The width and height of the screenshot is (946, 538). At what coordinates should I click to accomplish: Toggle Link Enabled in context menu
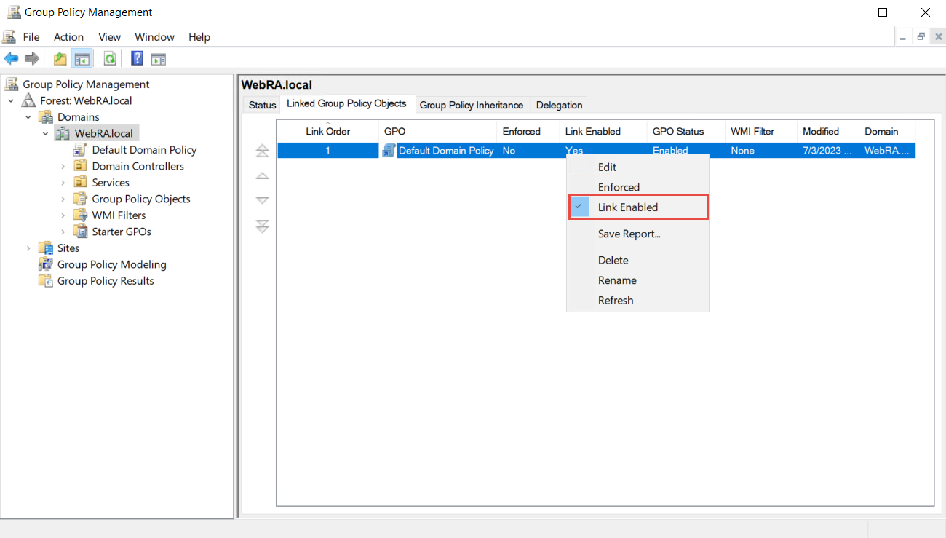point(627,207)
